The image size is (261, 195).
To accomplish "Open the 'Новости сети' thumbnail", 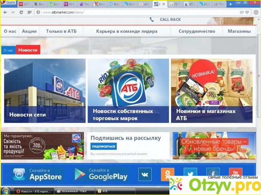I will coord(45,90).
